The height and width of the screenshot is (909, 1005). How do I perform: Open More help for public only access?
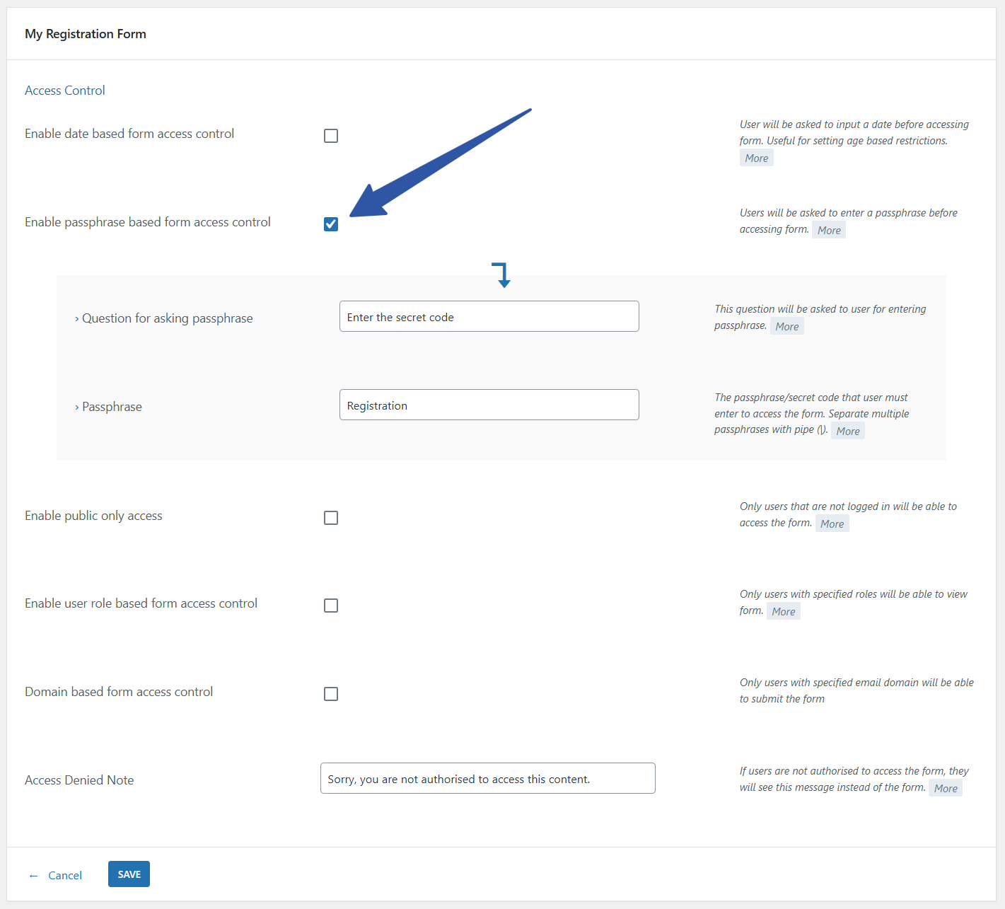click(832, 524)
